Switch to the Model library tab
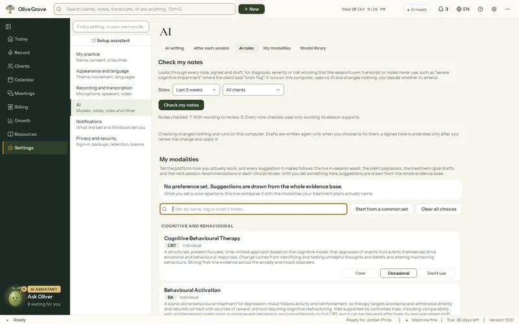The height and width of the screenshot is (324, 519). tap(313, 48)
